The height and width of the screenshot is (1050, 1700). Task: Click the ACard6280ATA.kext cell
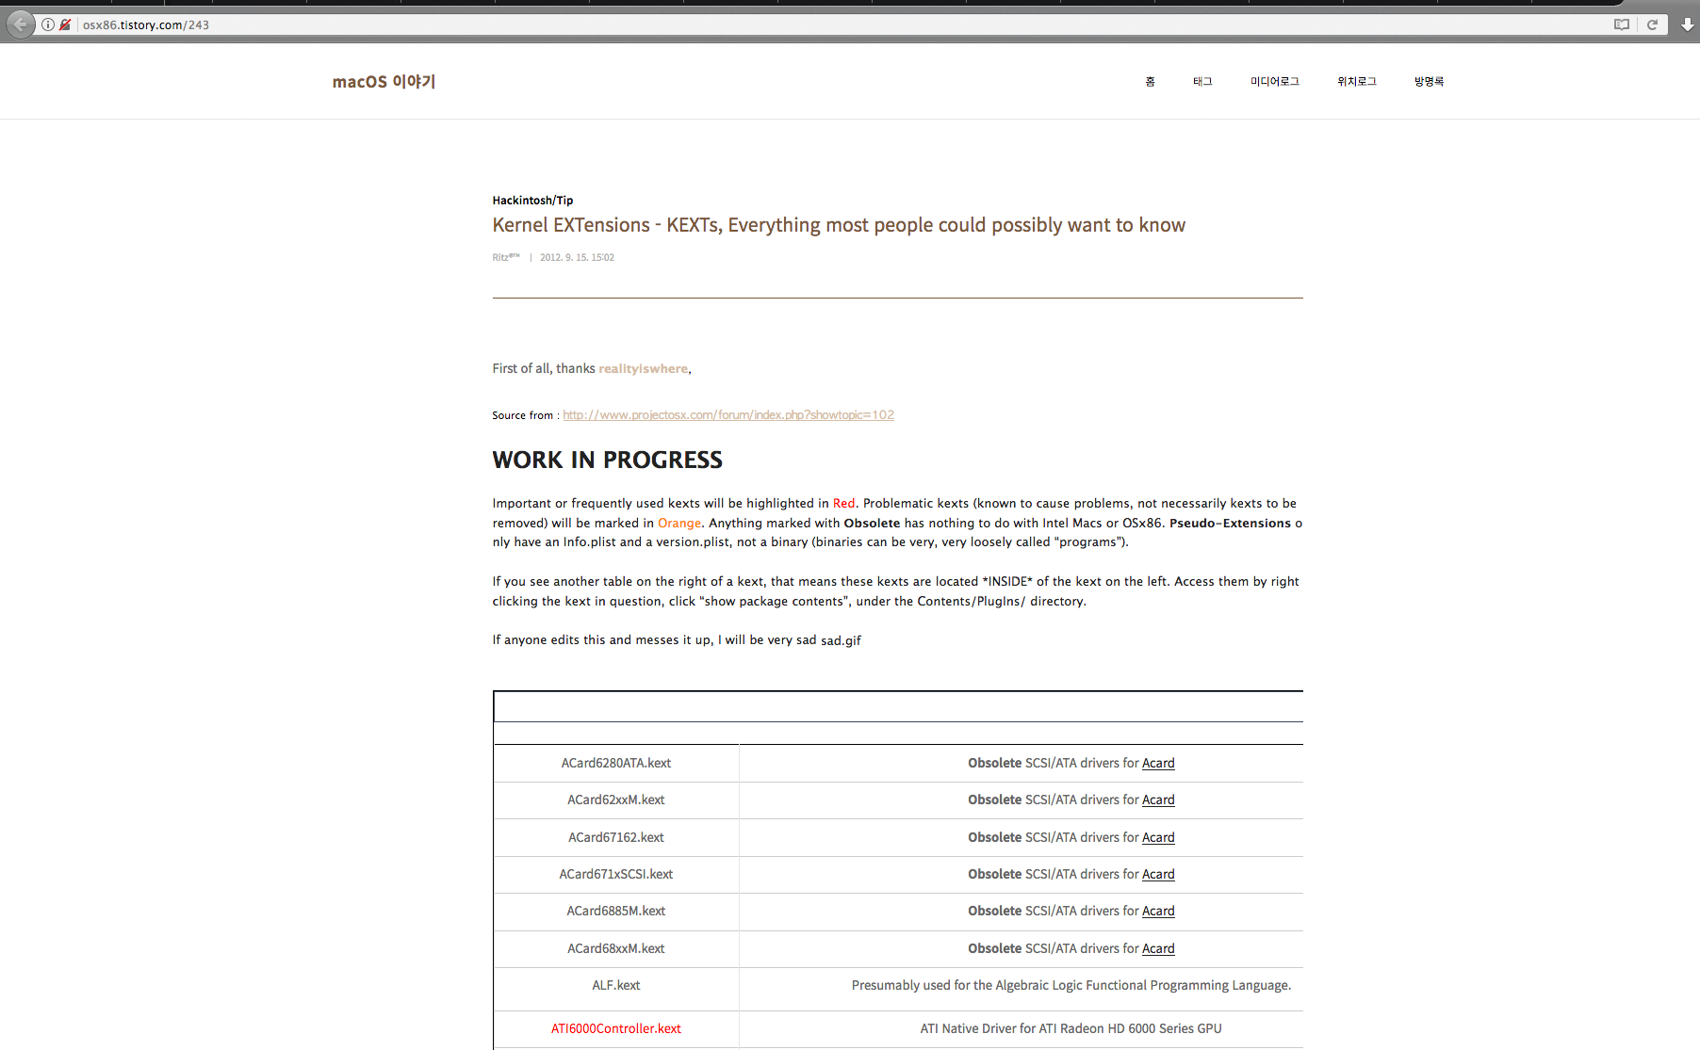point(616,763)
